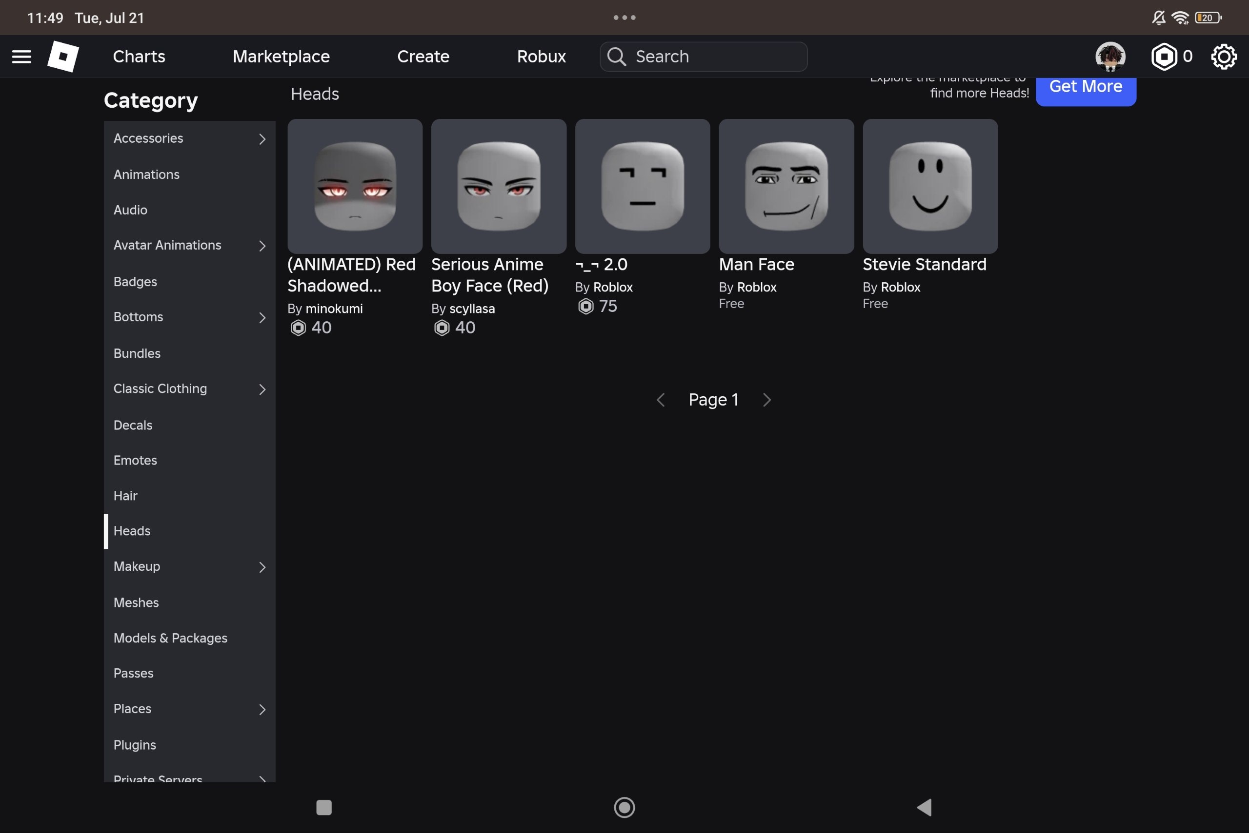The image size is (1249, 833).
Task: Go to Roblox home via logo
Action: pos(63,57)
